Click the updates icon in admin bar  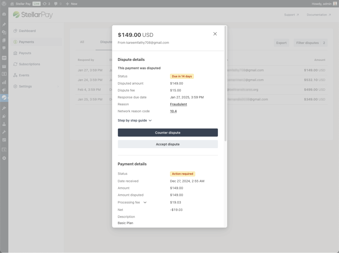pos(44,4)
